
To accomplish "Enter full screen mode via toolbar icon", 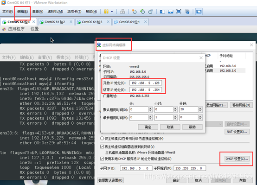I will tap(179, 12).
